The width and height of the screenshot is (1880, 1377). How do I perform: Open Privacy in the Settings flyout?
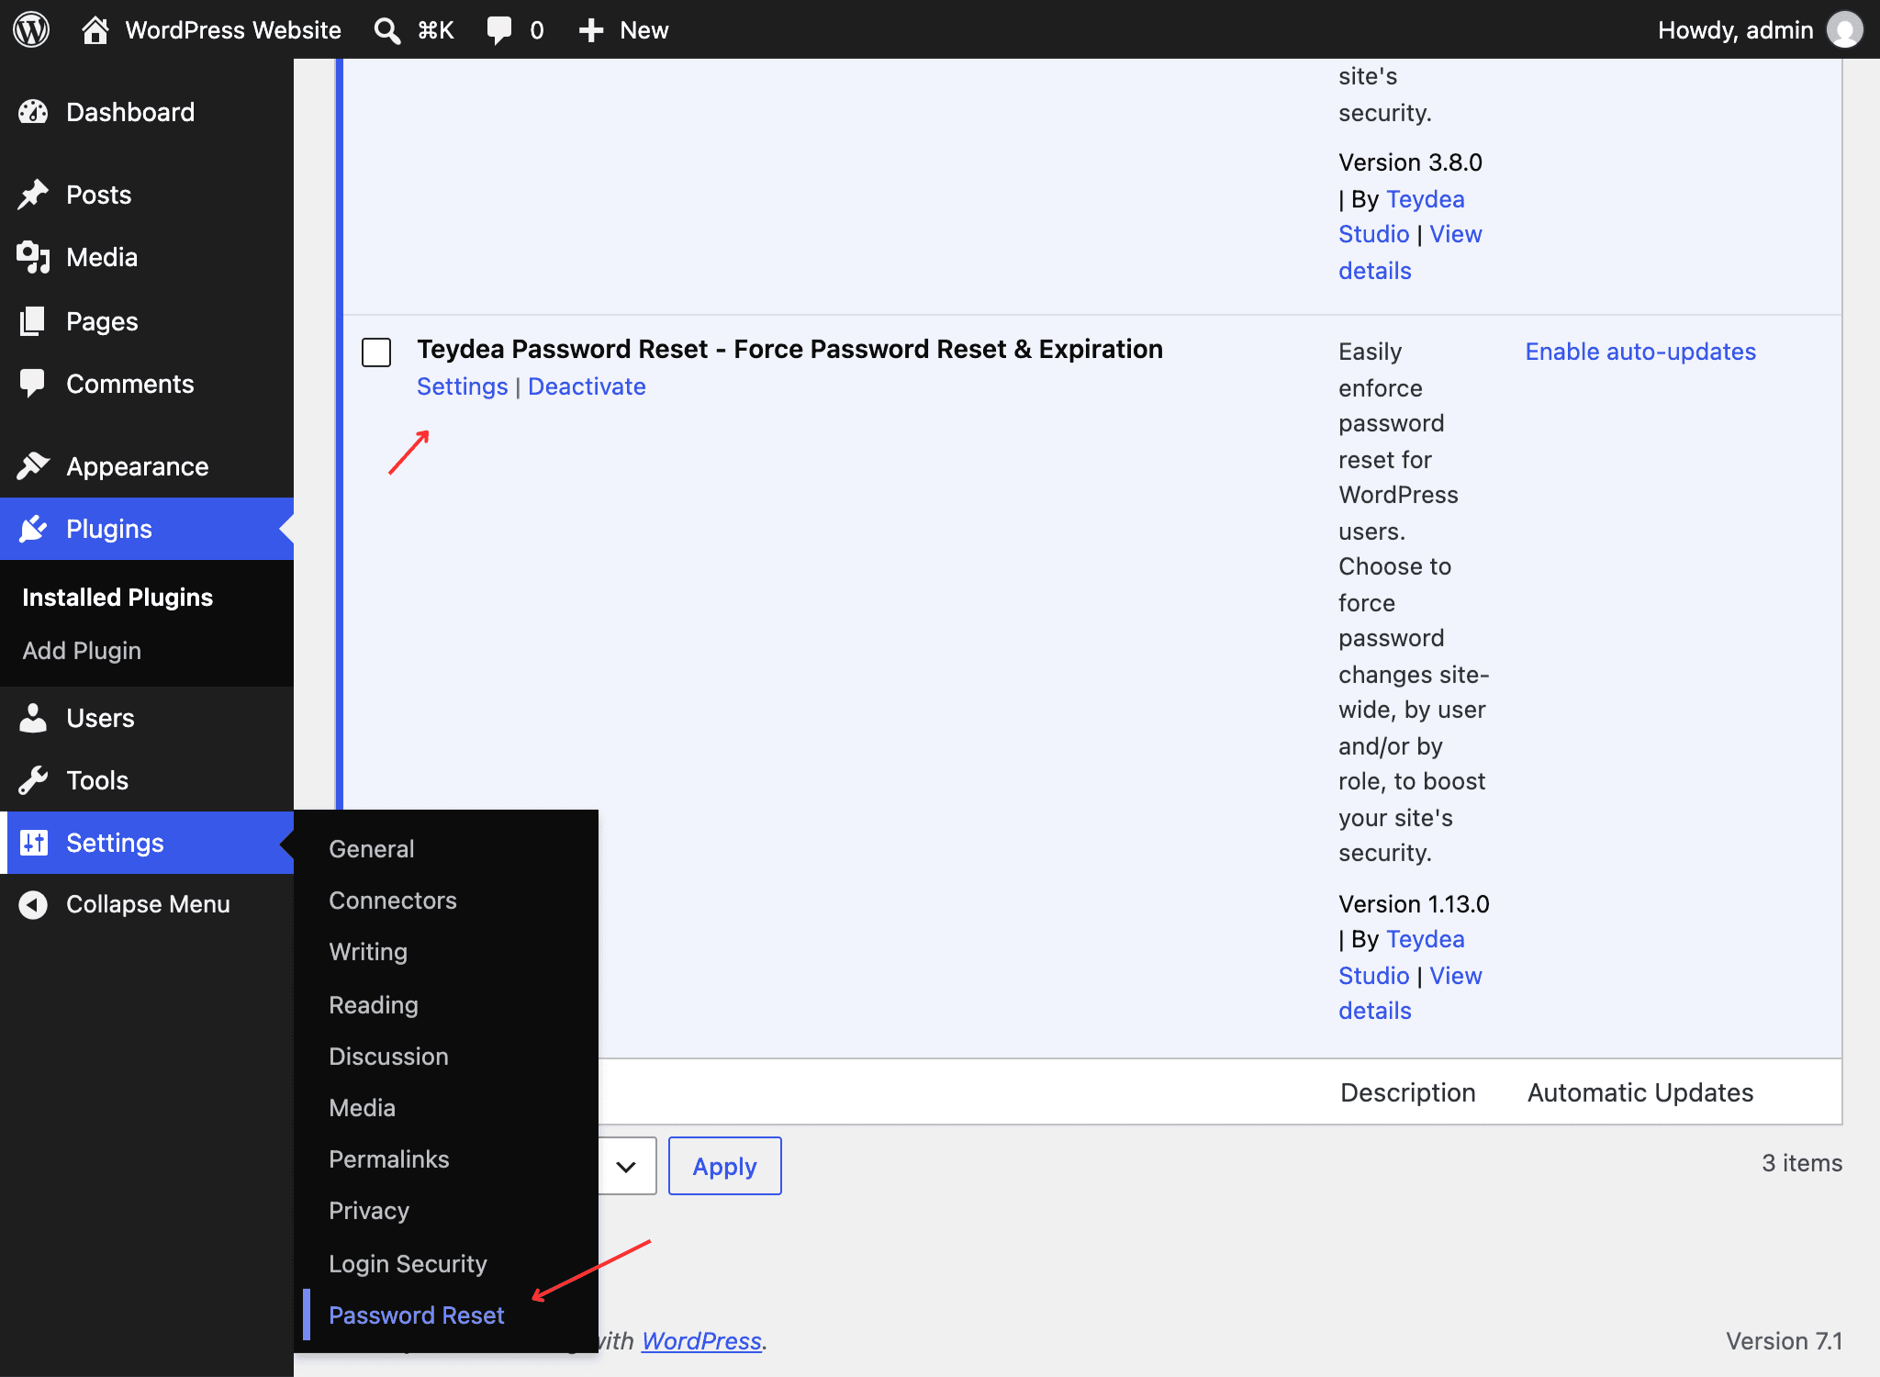coord(369,1211)
